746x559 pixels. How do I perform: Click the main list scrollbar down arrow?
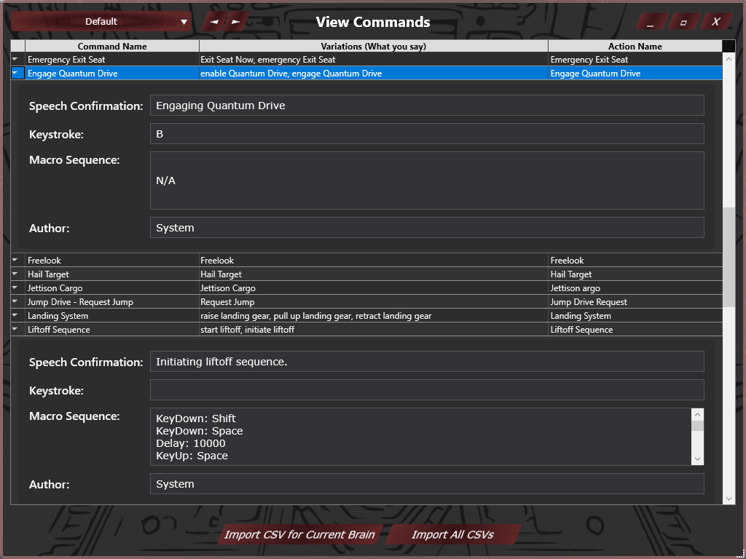tap(729, 499)
